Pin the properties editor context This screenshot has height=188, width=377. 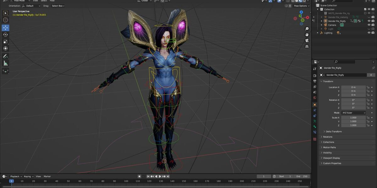click(x=373, y=68)
